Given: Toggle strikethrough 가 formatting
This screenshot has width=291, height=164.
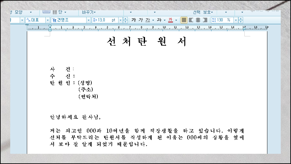Looking at the screenshot, I should (159, 20).
